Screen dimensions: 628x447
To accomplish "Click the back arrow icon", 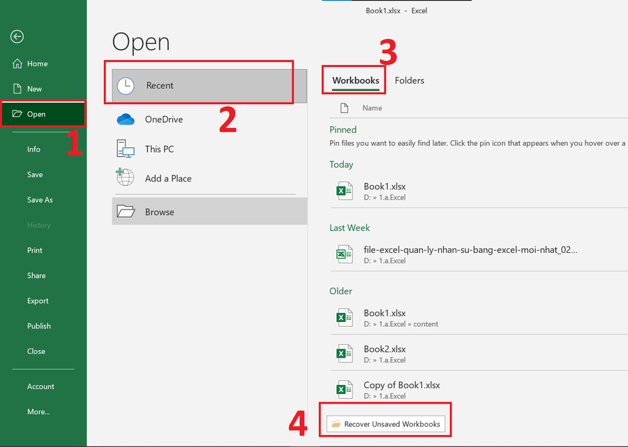I will [x=17, y=37].
